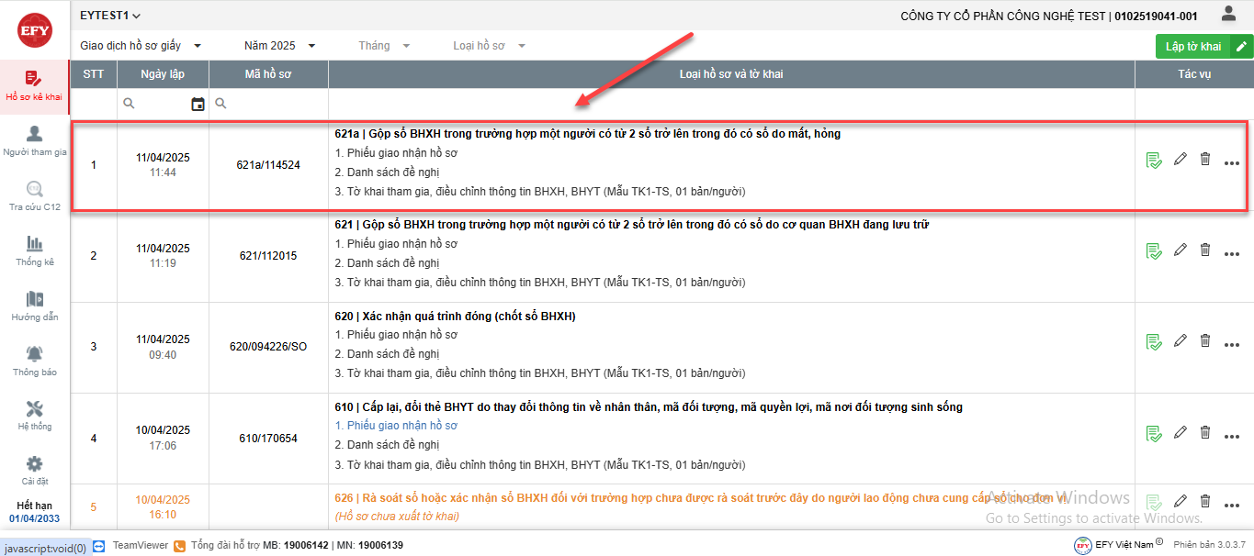Click the trash icon for record 621a/114524
The image size is (1254, 556).
[x=1205, y=160]
